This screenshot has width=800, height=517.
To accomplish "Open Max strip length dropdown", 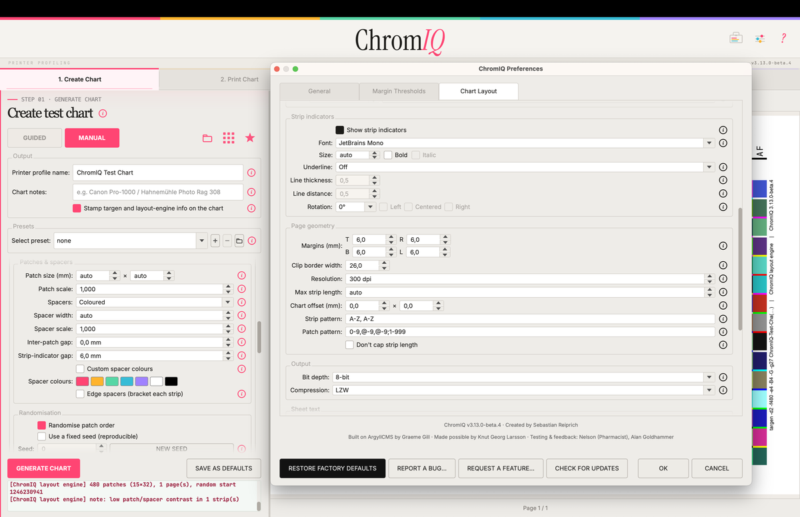I will click(530, 292).
